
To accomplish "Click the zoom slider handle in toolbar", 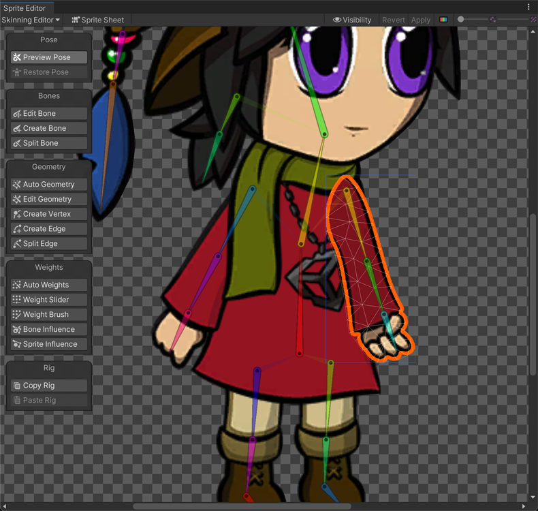I will [x=461, y=20].
